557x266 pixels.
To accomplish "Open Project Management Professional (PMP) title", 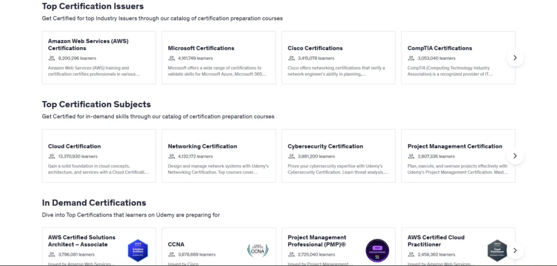I will coord(317,241).
